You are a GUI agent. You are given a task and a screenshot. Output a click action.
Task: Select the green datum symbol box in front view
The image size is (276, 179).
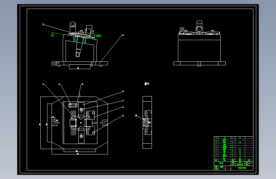point(52,36)
